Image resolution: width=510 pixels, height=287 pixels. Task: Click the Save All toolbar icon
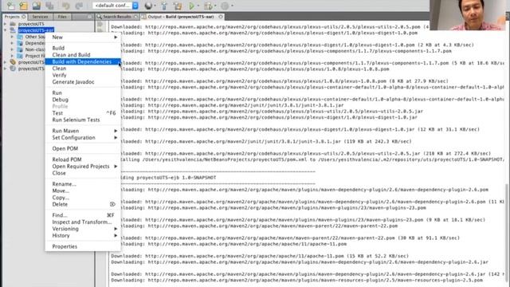(49, 6)
